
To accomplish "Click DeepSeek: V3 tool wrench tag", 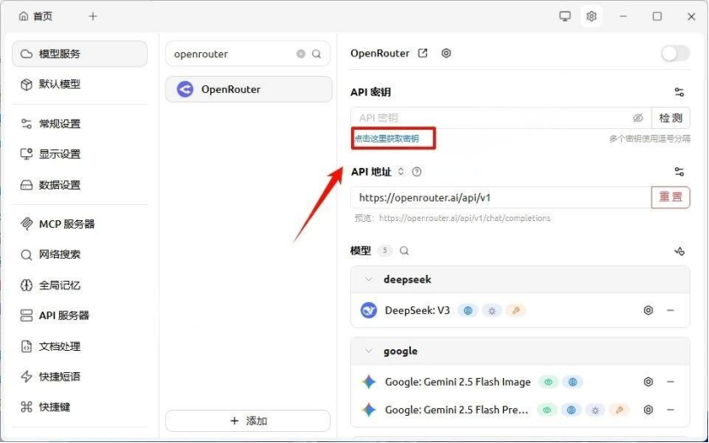I will pyautogui.click(x=516, y=311).
